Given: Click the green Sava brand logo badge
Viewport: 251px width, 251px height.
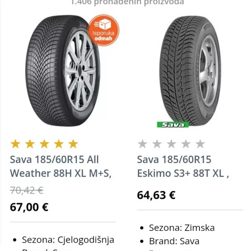Looking at the screenshot, I should [173, 124].
